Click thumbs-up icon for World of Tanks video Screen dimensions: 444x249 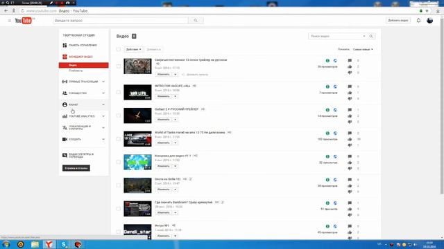tap(350, 139)
